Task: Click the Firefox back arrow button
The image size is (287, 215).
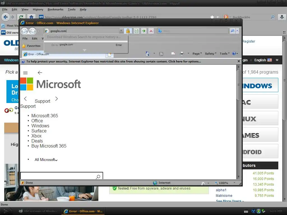Action: tap(6, 17)
